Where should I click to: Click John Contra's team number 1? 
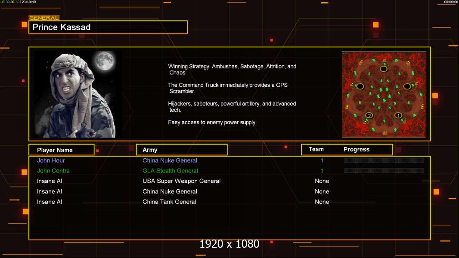point(322,171)
